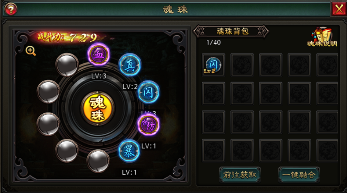Select the last empty backpack slot in the bottom row

pos(328,150)
